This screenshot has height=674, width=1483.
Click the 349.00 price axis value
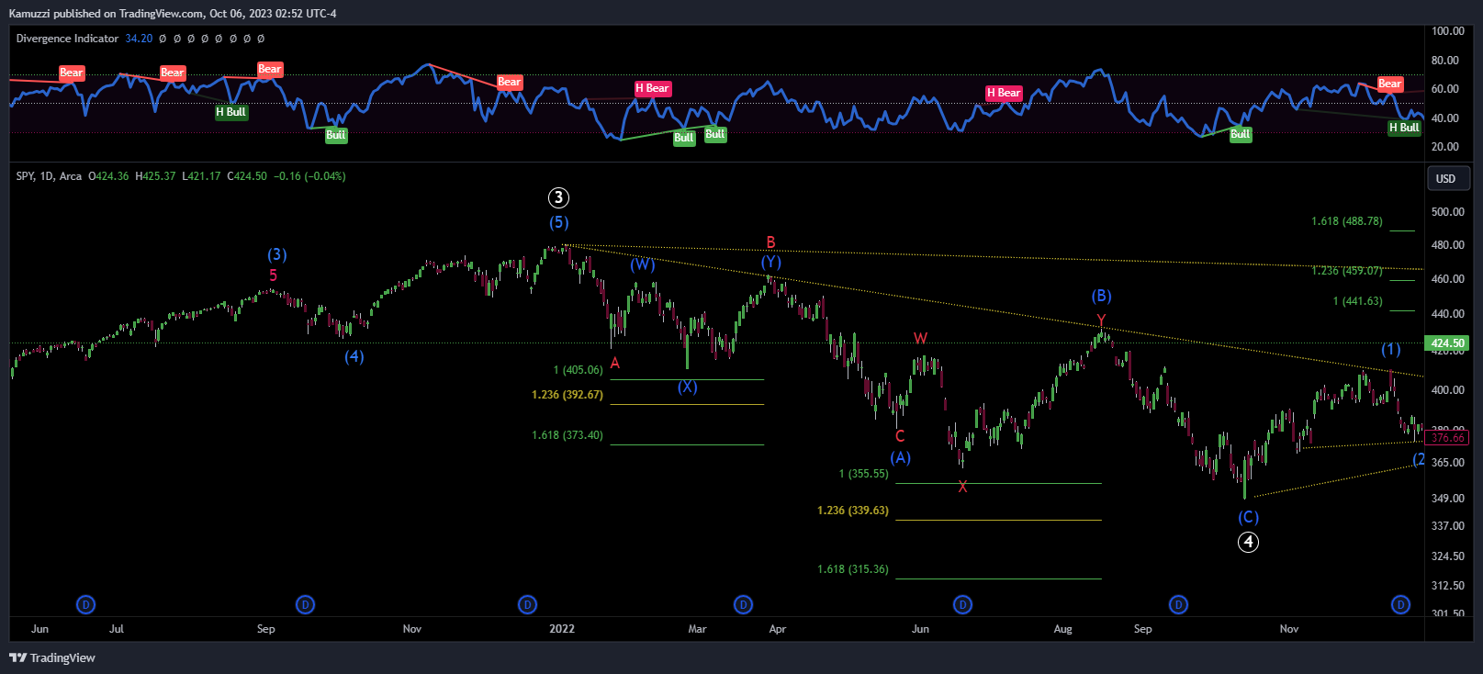click(1447, 499)
